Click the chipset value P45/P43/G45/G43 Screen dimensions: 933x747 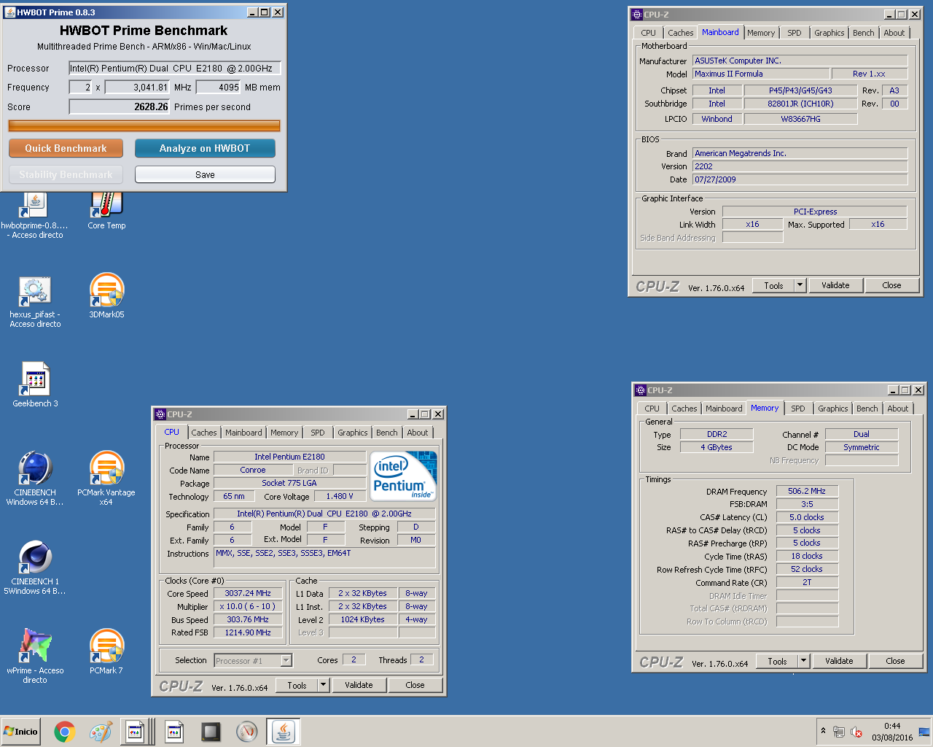point(800,90)
